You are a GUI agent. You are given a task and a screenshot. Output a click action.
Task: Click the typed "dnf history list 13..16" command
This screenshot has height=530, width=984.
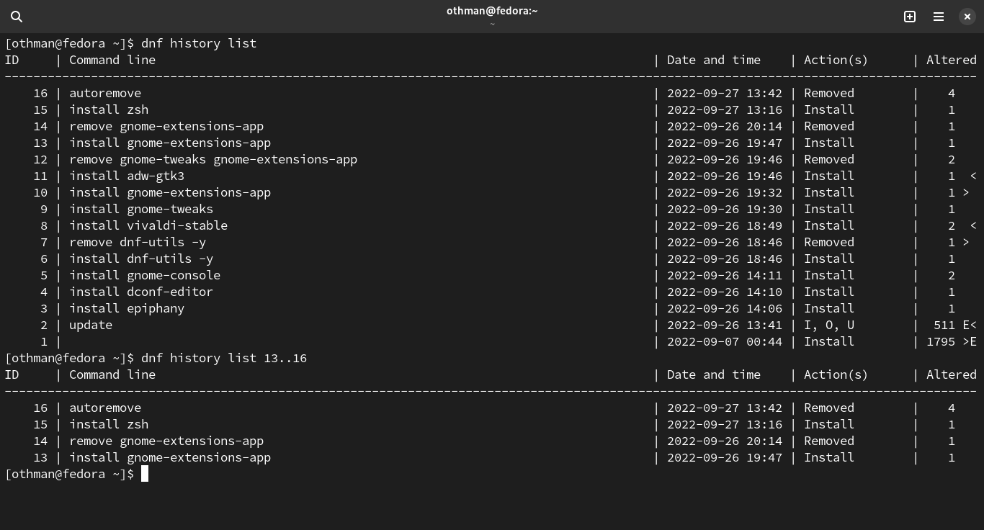tap(223, 358)
